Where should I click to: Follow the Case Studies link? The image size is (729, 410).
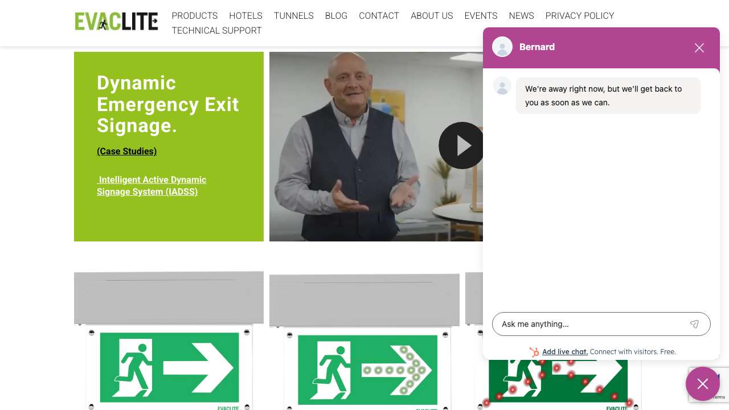pos(126,151)
